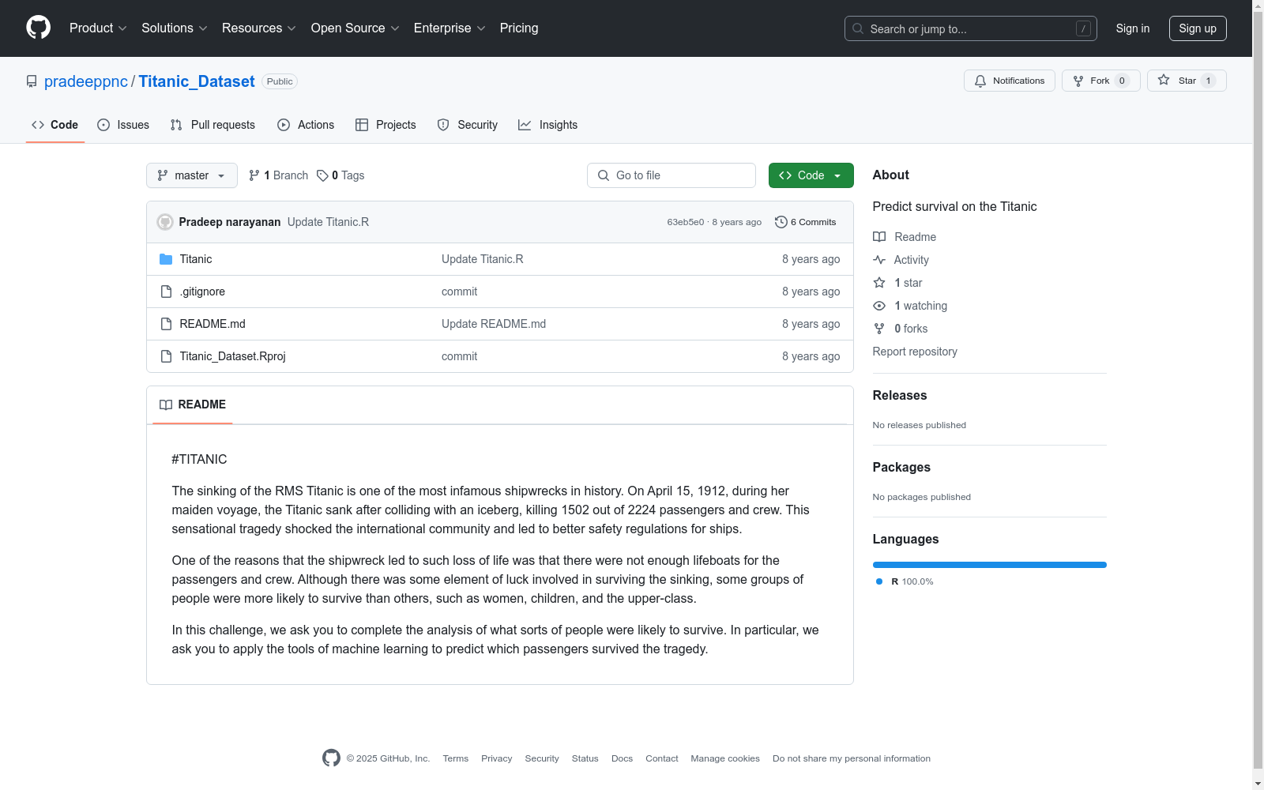The height and width of the screenshot is (790, 1264).
Task: Switch to the Projects tab
Action: [386, 125]
